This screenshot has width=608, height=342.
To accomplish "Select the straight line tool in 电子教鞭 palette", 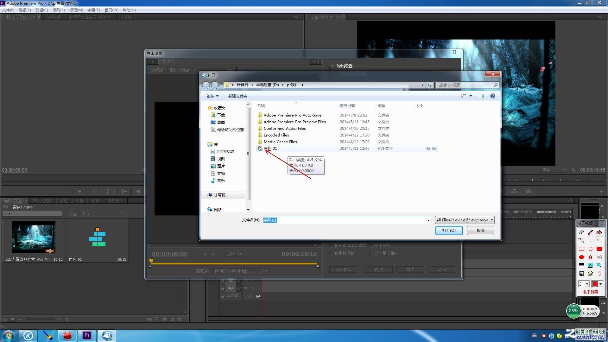I will (x=590, y=240).
